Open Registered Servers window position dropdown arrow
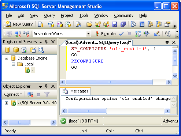This screenshot has height=136, width=181. click(x=41, y=42)
